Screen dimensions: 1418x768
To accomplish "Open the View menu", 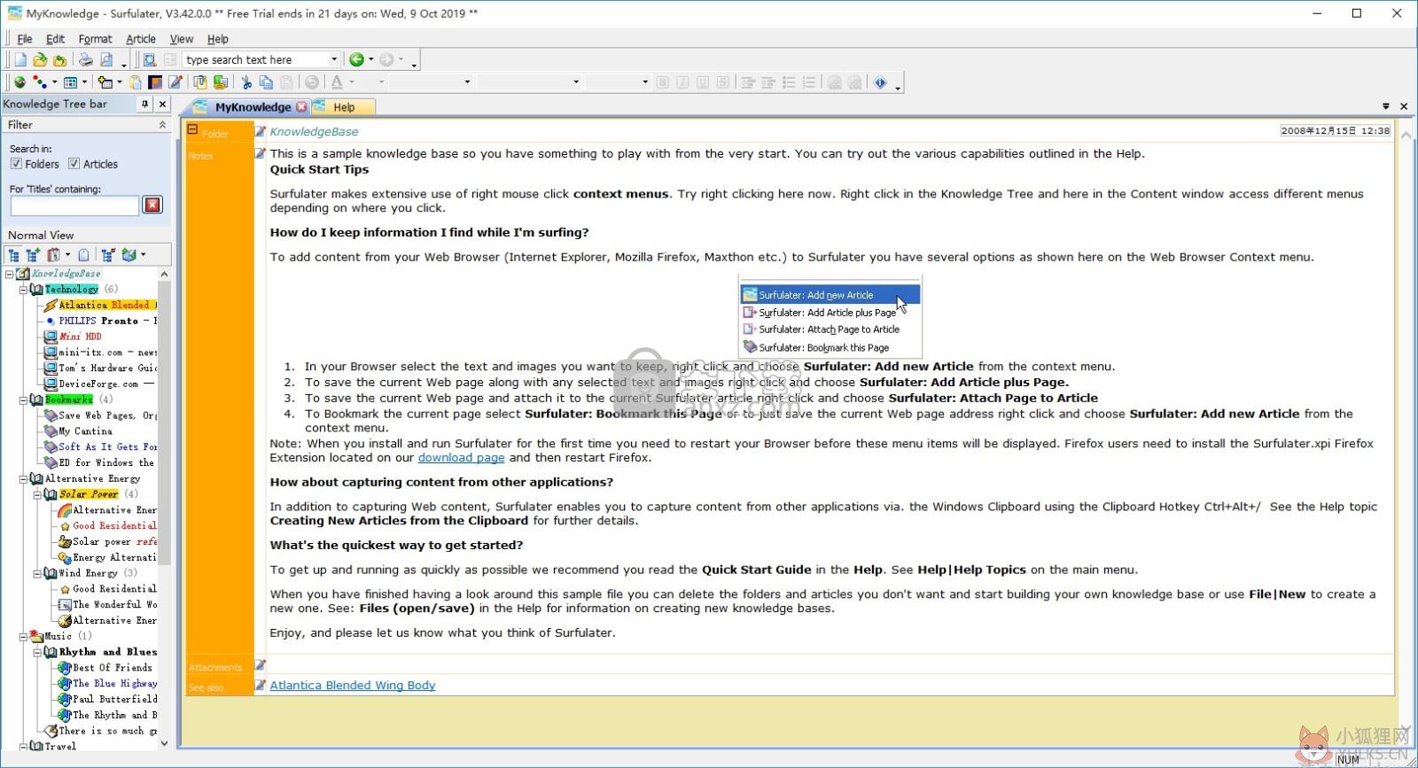I will coord(181,39).
